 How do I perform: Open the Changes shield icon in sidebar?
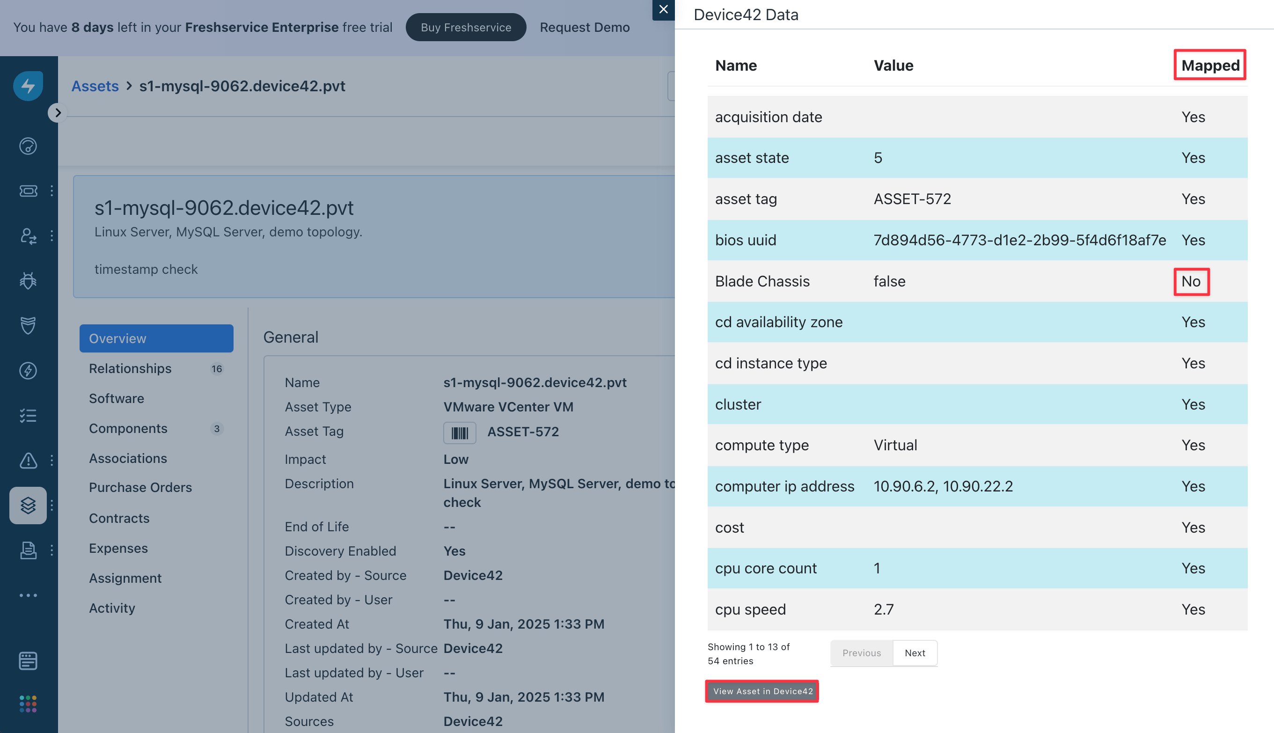coord(28,326)
